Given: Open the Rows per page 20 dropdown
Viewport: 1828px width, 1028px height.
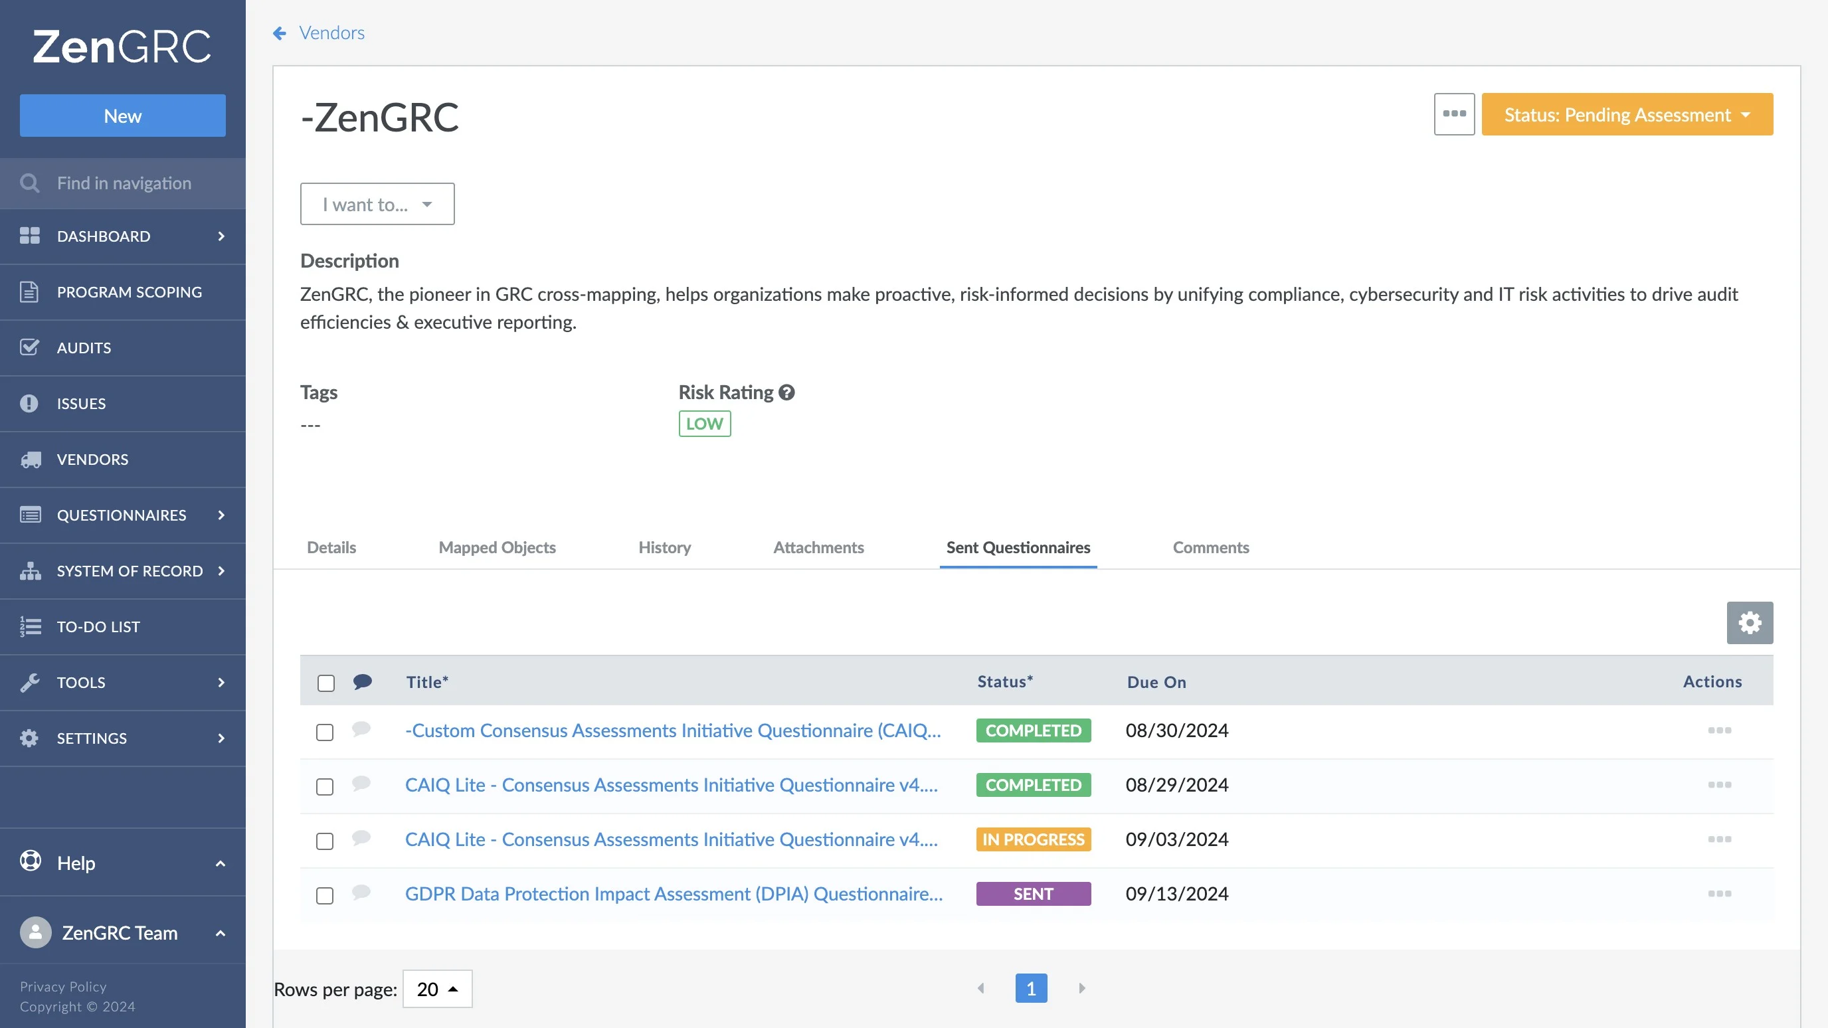Looking at the screenshot, I should click(x=437, y=989).
